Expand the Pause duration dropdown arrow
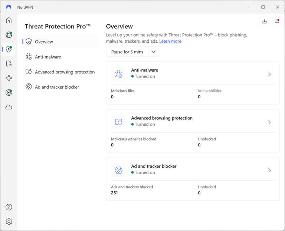 154,52
